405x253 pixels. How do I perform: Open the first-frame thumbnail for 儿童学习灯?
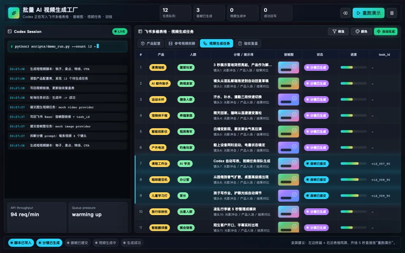289,195
